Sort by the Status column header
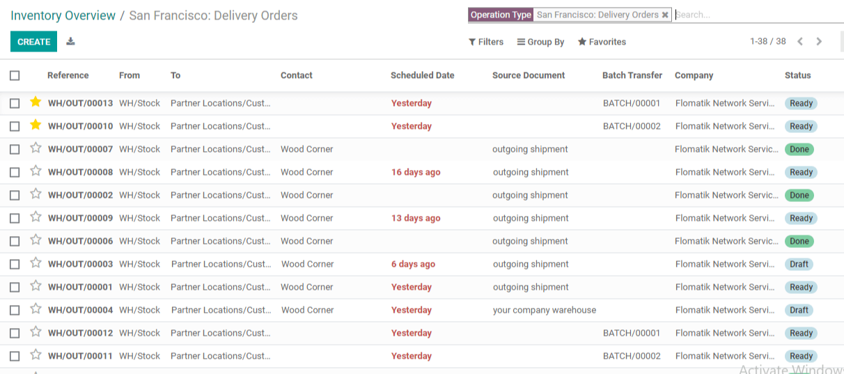844x374 pixels. tap(798, 75)
